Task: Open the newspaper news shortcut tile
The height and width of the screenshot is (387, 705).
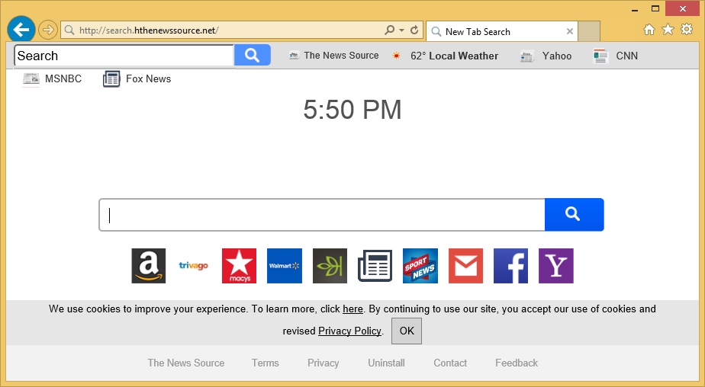Action: 375,266
